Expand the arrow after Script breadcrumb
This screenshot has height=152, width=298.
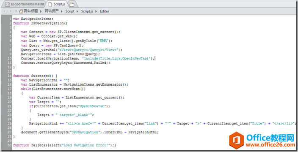pyautogui.click(x=77, y=11)
